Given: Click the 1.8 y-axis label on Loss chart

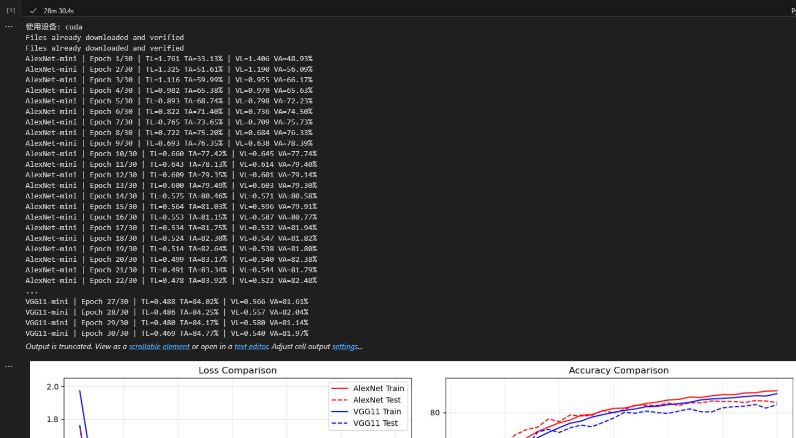Looking at the screenshot, I should coord(52,419).
